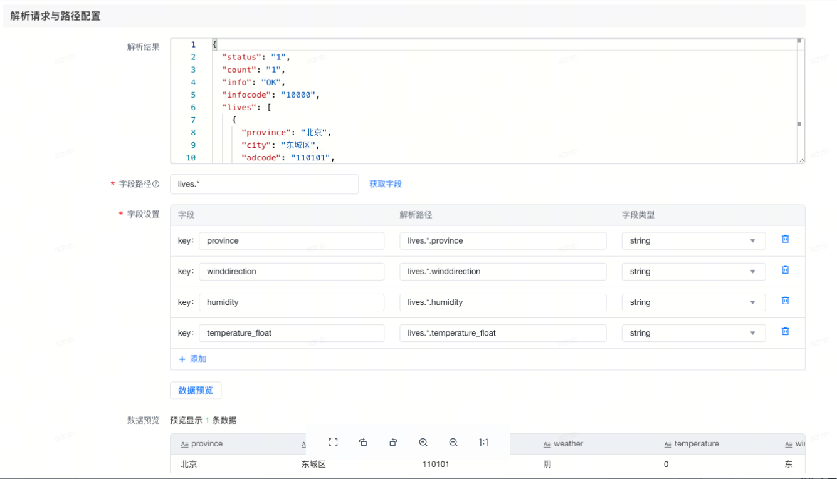Open field type dropdown for winddirection
This screenshot has width=837, height=479.
click(693, 272)
